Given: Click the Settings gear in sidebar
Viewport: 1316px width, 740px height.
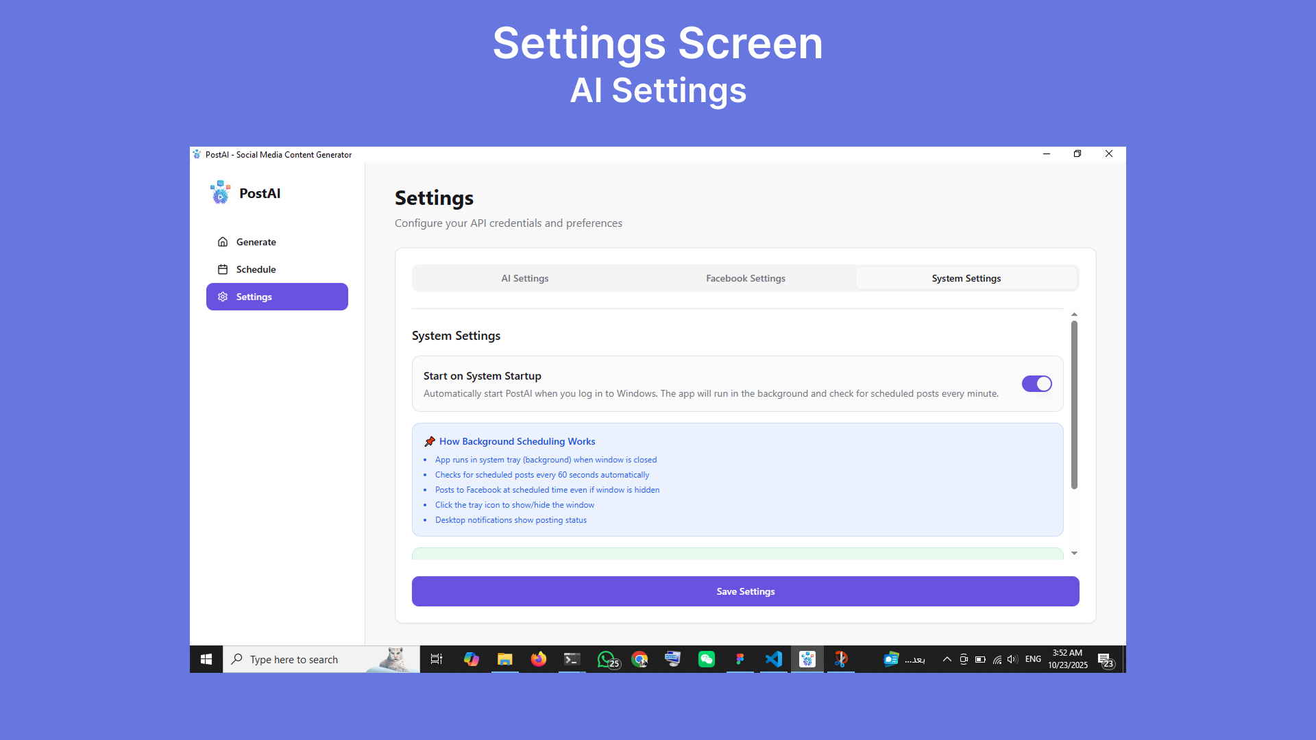Looking at the screenshot, I should (x=223, y=297).
